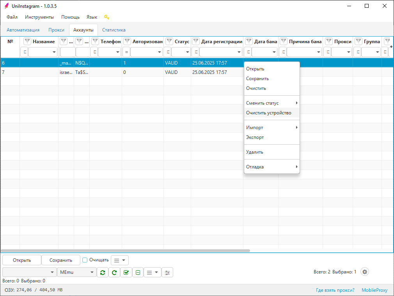The height and width of the screenshot is (296, 394).
Task: Change filter operator under Дата бана
Action: tap(248, 52)
